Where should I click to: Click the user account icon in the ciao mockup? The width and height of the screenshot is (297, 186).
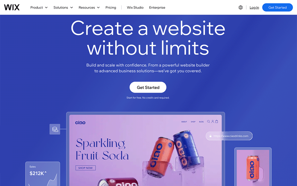pyautogui.click(x=213, y=121)
